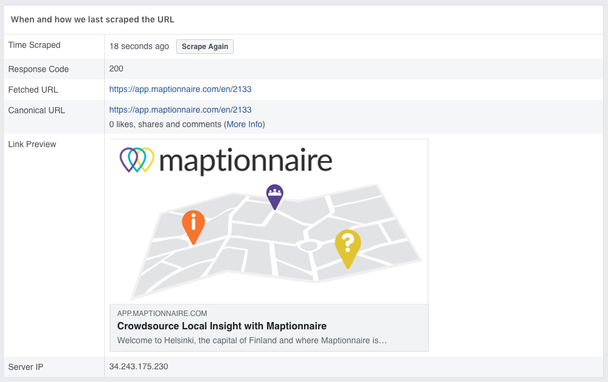Viewport: 608px width, 382px height.
Task: Click the purple group pin on the map
Action: (274, 197)
